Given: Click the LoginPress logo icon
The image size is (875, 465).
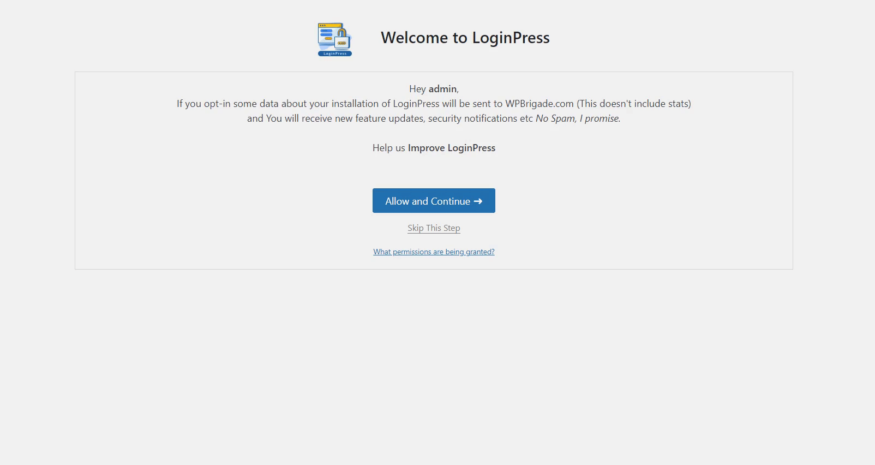Looking at the screenshot, I should tap(335, 39).
